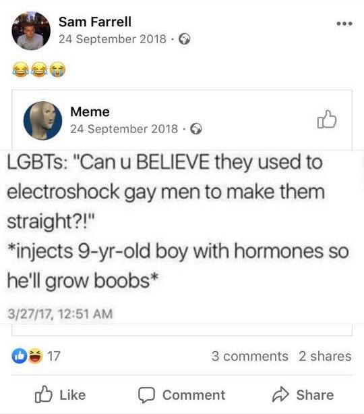Toggle the Like button on post
This screenshot has height=414, width=364.
[x=61, y=394]
